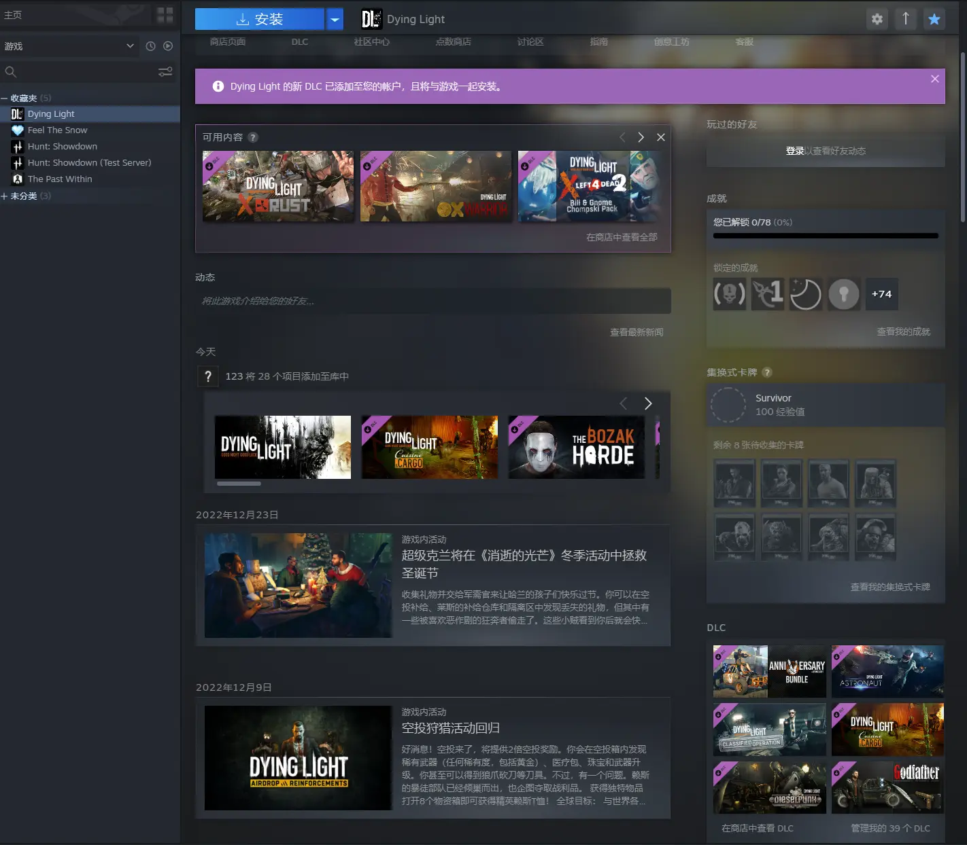The width and height of the screenshot is (967, 845).
Task: Toggle the favorite star icon
Action: (934, 19)
